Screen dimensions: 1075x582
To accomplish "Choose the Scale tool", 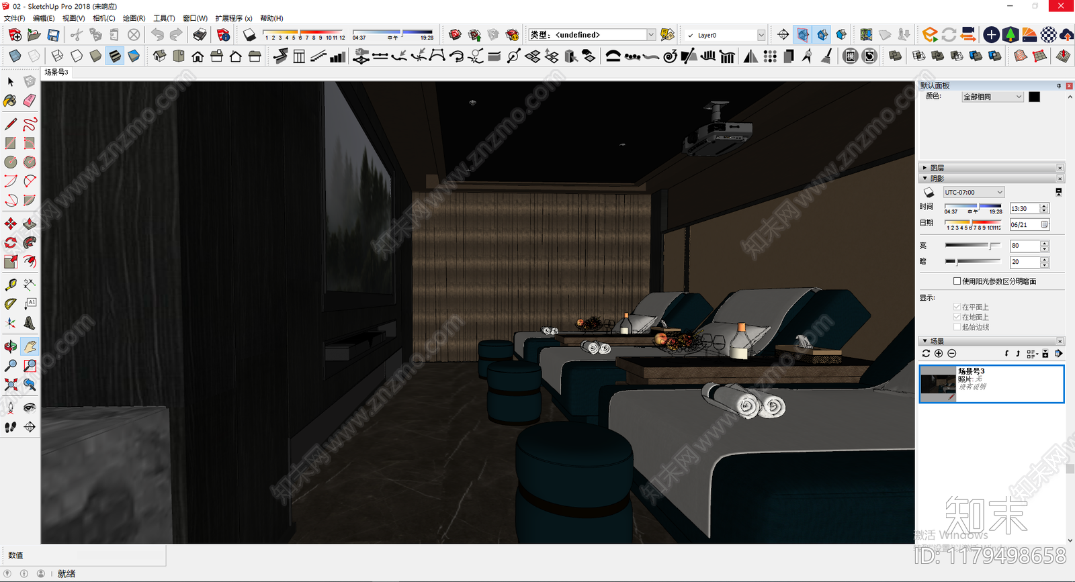I will tap(11, 261).
